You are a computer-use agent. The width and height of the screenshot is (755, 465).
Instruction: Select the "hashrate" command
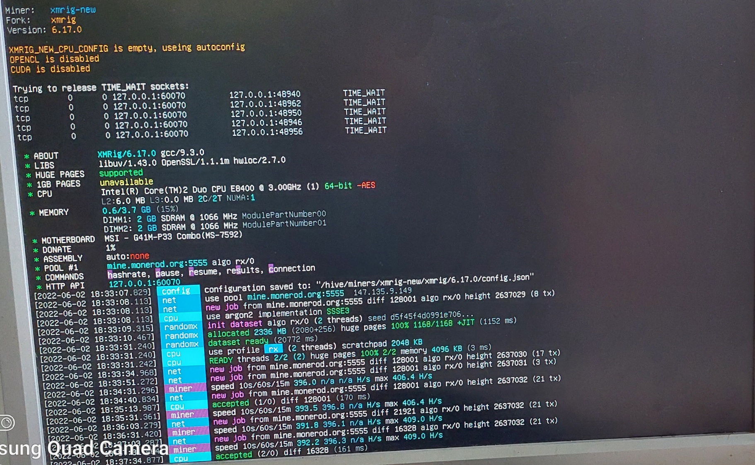[127, 275]
